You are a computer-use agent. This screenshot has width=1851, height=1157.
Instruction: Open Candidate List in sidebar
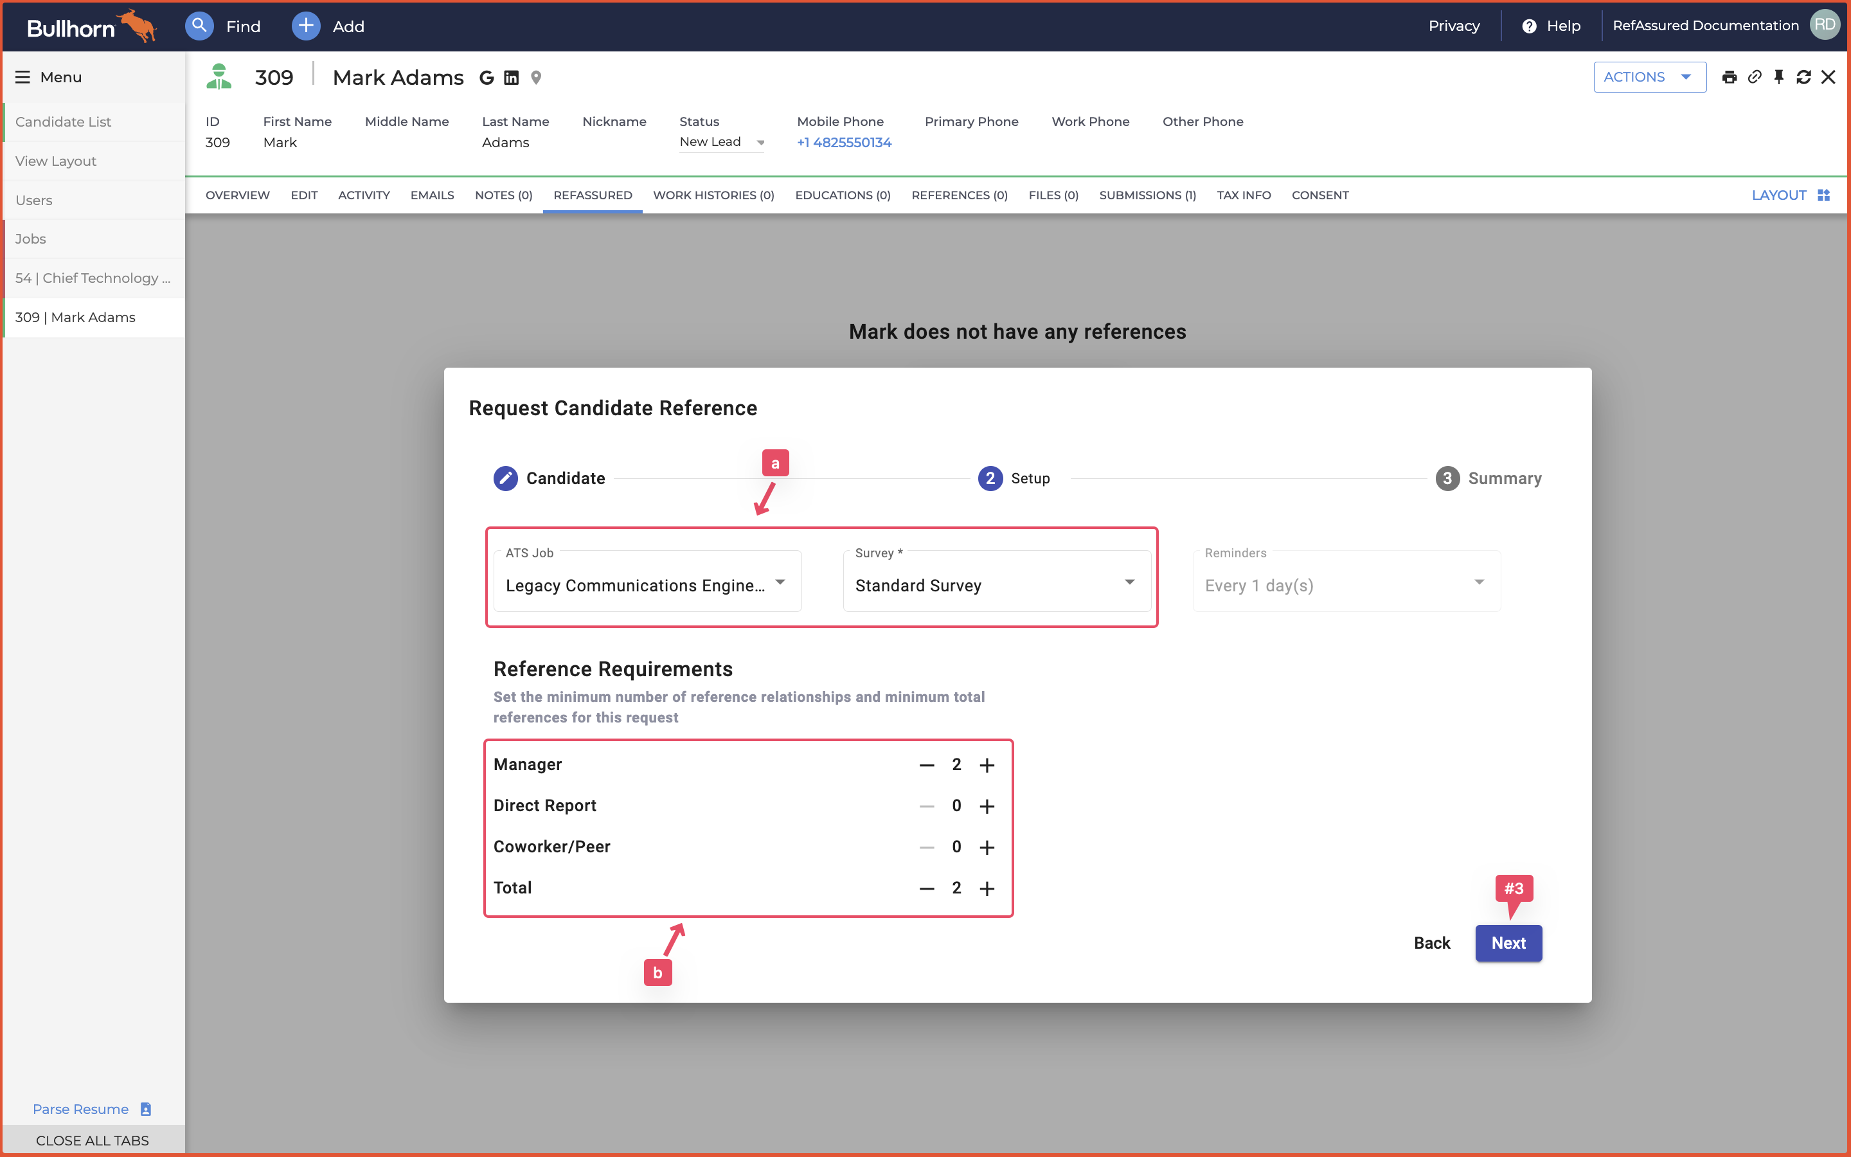tap(93, 121)
